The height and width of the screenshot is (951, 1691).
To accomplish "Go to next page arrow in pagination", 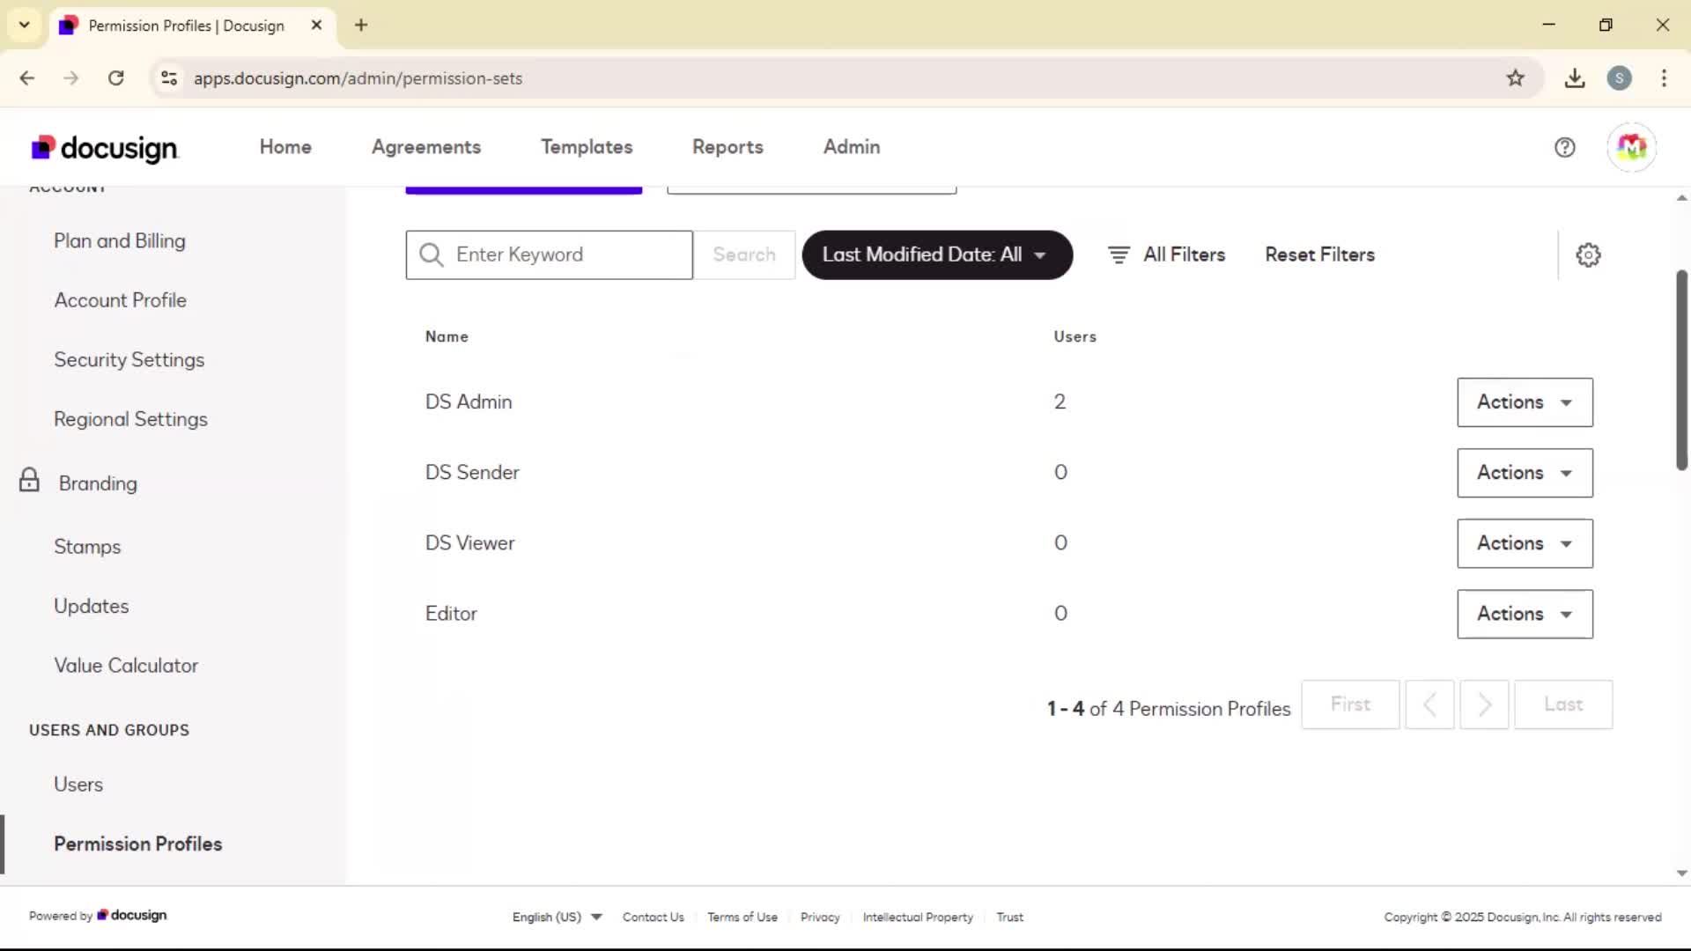I will [1484, 704].
